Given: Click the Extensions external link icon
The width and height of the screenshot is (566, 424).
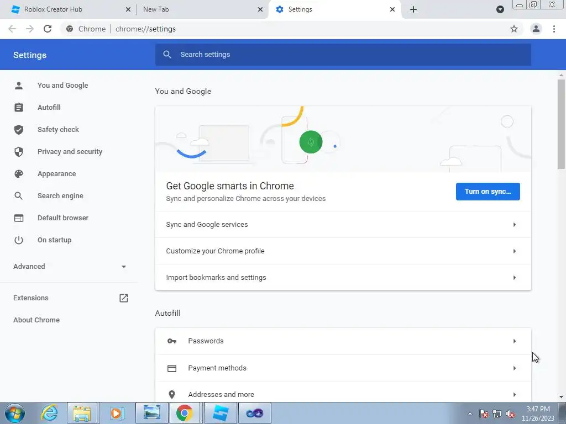Looking at the screenshot, I should [124, 298].
